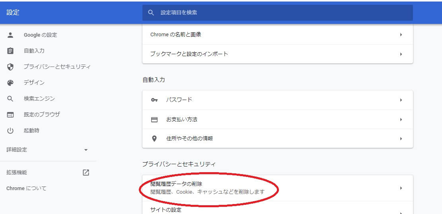
Task: Click the shield icon for プライバシーとセキュリティ
Action: point(10,67)
